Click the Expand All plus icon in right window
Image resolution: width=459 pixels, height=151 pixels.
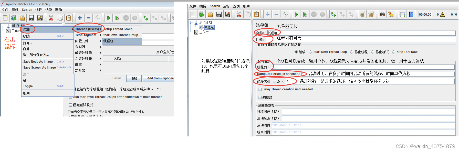click(x=268, y=14)
